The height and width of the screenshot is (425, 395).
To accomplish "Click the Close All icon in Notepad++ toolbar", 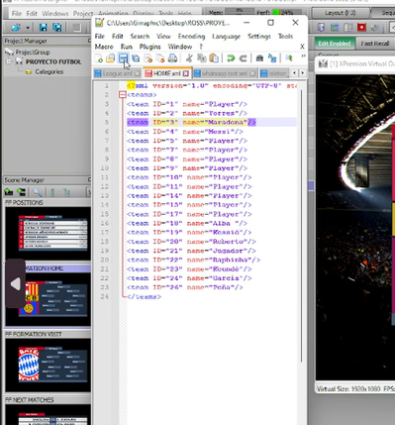I will coord(160,58).
